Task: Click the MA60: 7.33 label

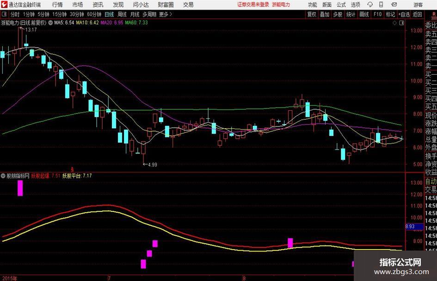Action: tap(136, 23)
